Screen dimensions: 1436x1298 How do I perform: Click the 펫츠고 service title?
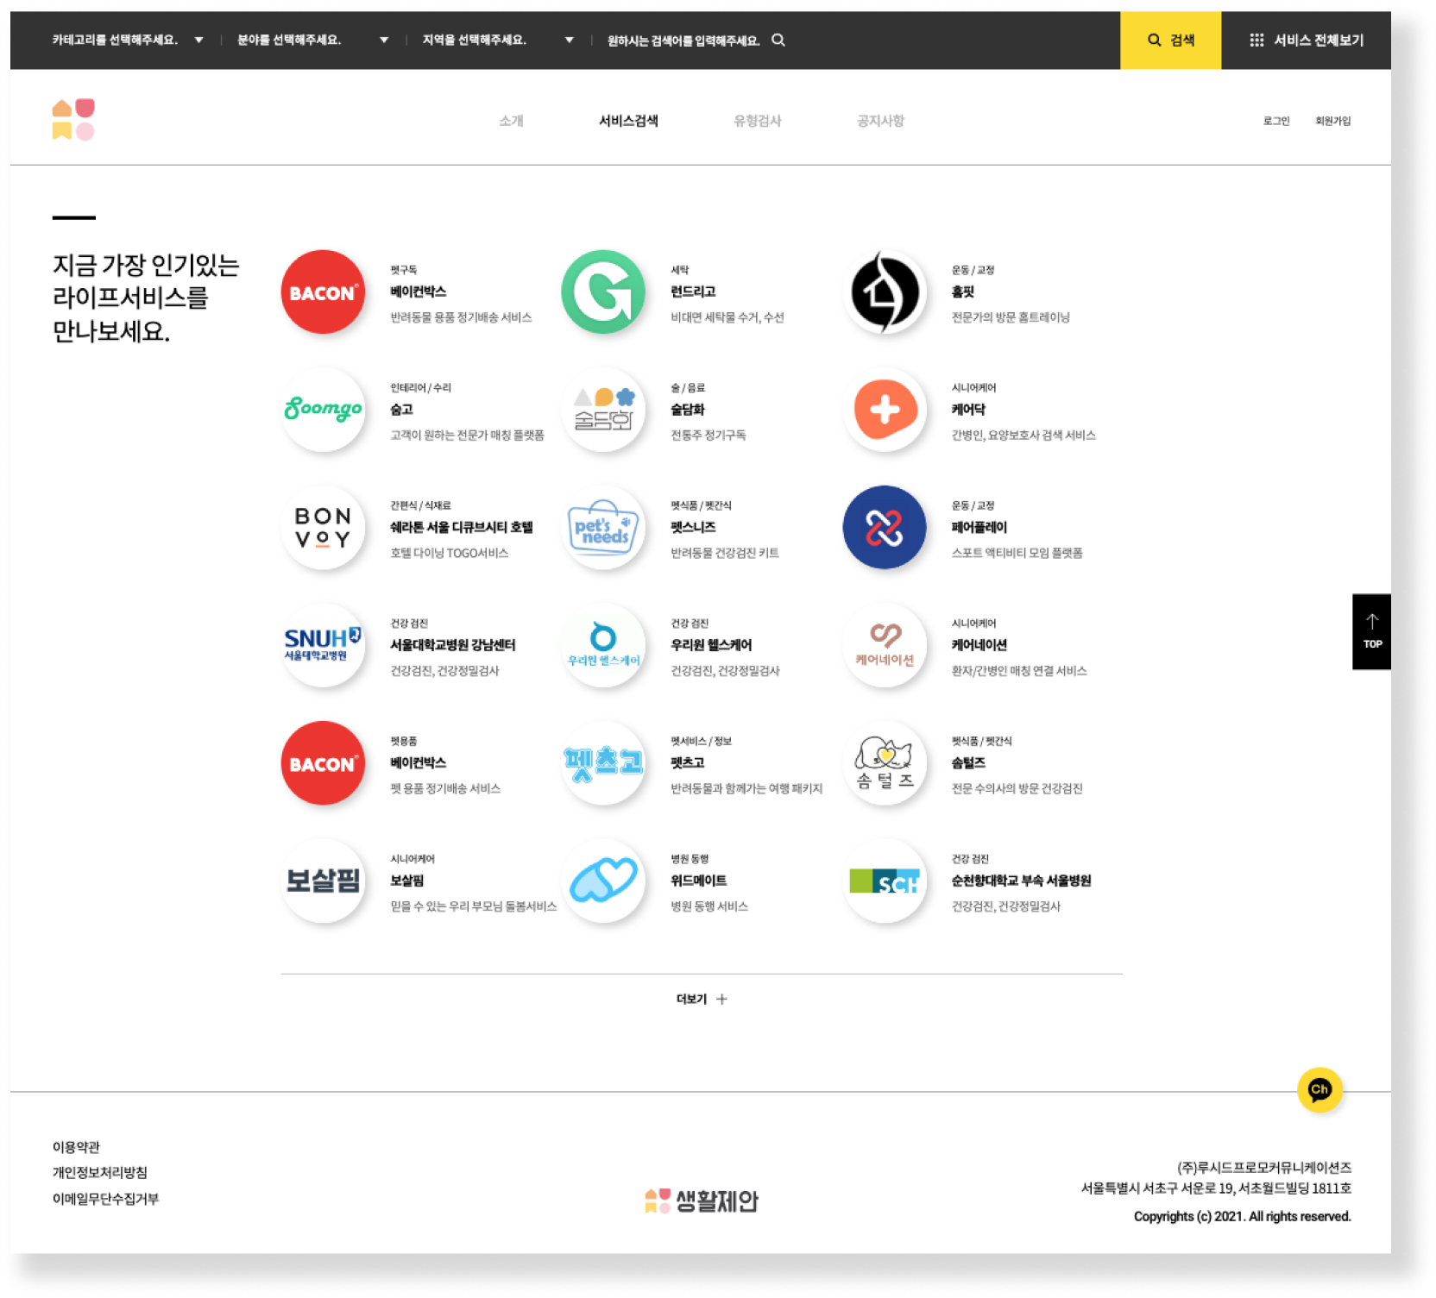pyautogui.click(x=688, y=762)
